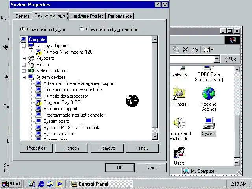Open the address bar dropdown in Control Panel
The width and height of the screenshot is (252, 189).
coord(217,59)
